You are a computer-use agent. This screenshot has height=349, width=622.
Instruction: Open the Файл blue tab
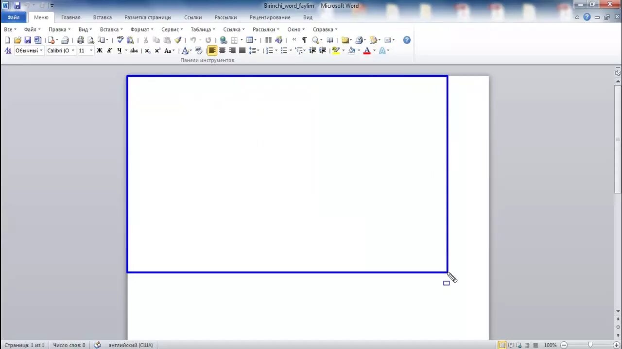14,17
